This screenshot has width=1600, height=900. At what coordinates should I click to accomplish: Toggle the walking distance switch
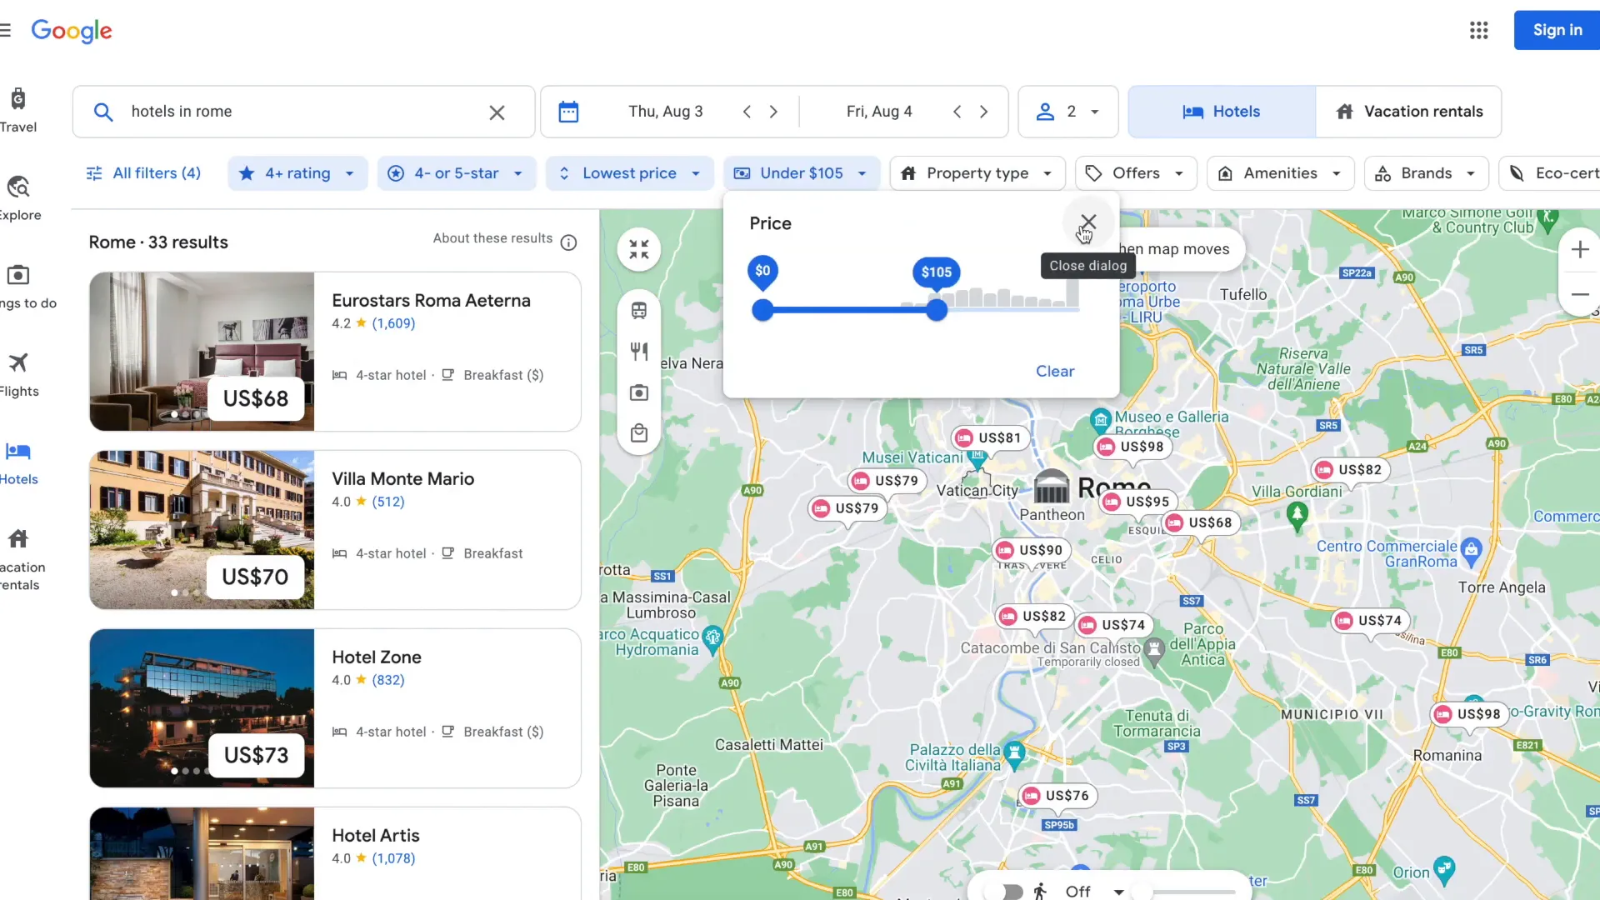1004,892
